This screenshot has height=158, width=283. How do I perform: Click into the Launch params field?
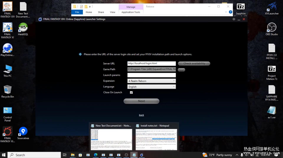tap(152, 75)
